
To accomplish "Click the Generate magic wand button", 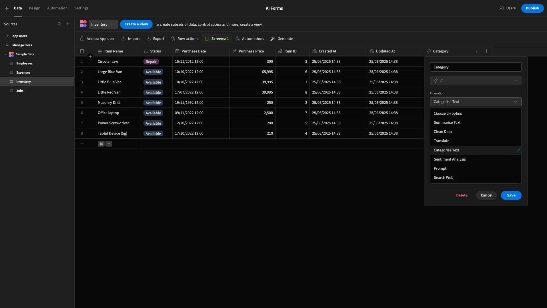I will click(282, 39).
